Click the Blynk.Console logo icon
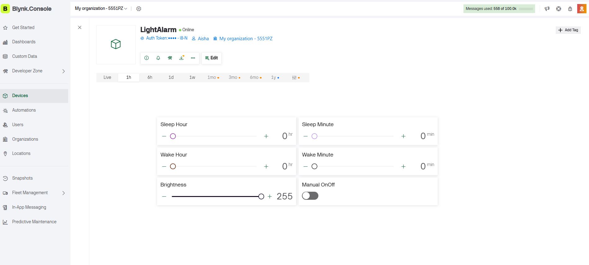The width and height of the screenshot is (589, 265). (5, 9)
